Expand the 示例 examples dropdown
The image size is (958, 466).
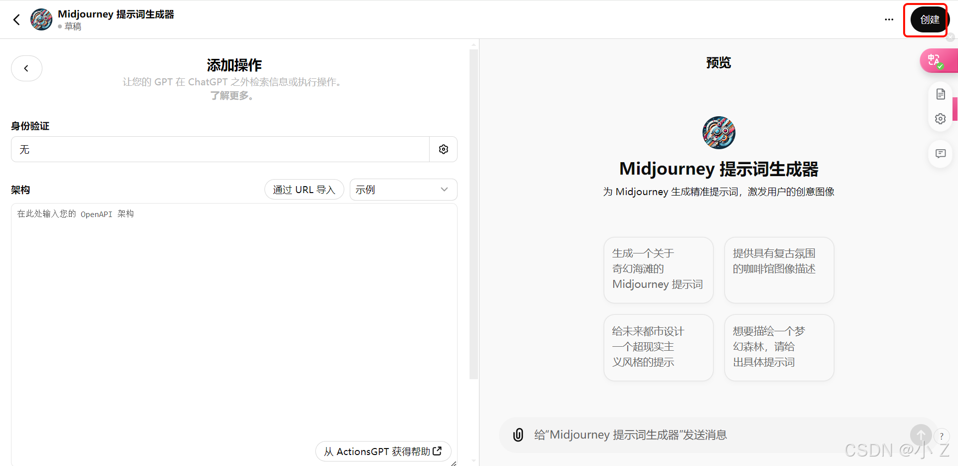pos(403,190)
